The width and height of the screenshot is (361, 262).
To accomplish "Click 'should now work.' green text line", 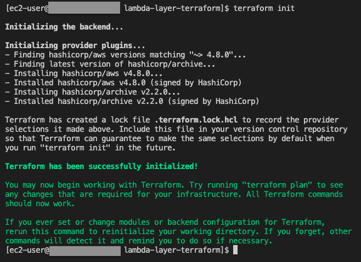I will pyautogui.click(x=40, y=203).
